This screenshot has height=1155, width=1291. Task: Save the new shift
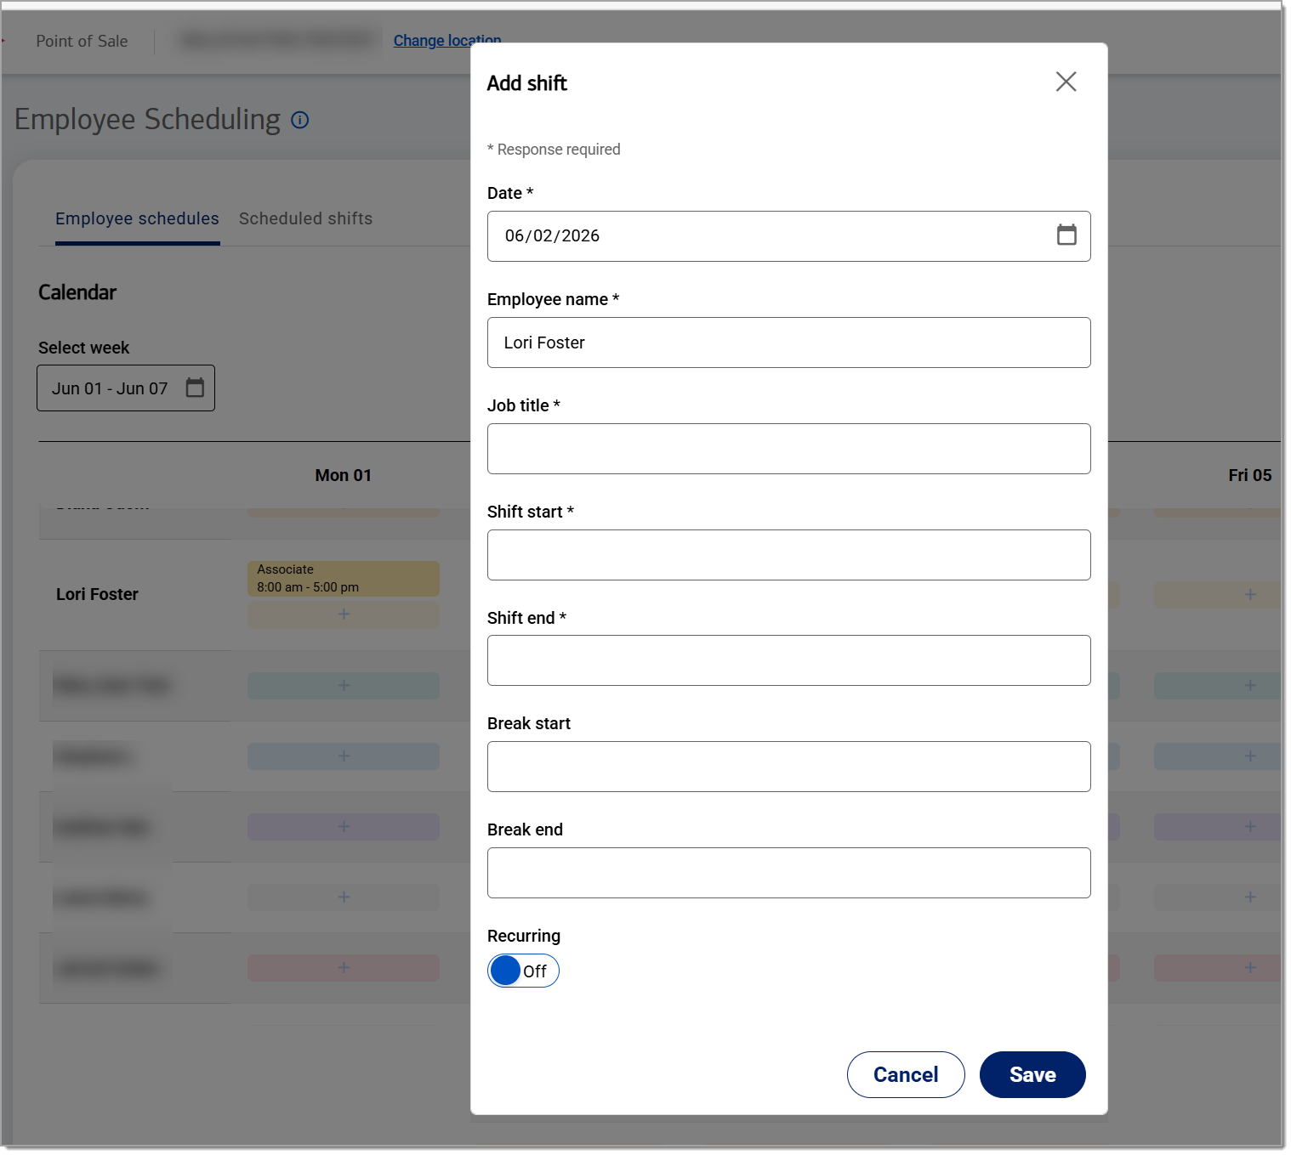pos(1032,1074)
